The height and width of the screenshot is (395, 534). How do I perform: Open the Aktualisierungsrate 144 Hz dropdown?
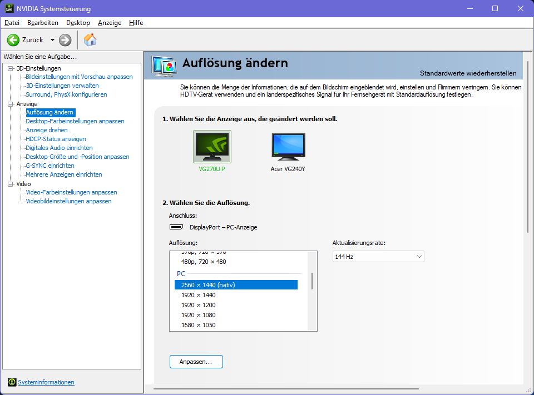click(378, 257)
